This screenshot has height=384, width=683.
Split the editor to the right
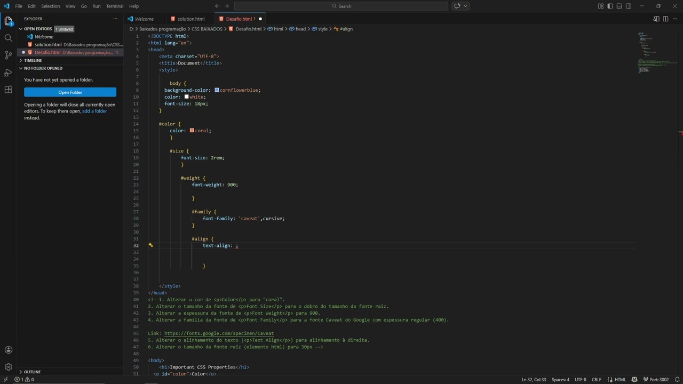coord(665,19)
